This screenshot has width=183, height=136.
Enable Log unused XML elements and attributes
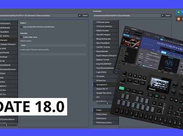[x=22, y=27]
